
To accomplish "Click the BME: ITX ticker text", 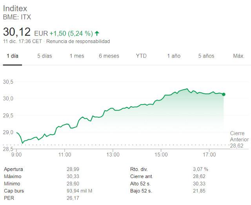I will [x=17, y=17].
